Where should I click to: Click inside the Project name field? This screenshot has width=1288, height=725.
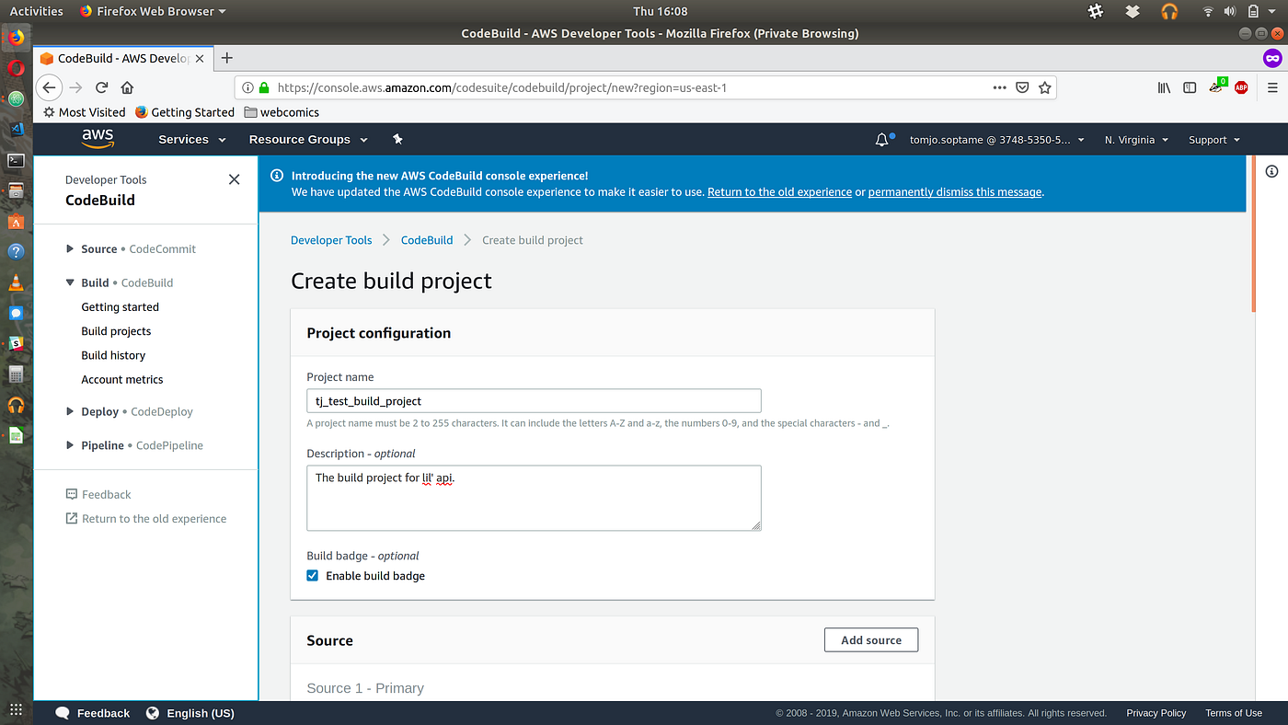point(534,400)
